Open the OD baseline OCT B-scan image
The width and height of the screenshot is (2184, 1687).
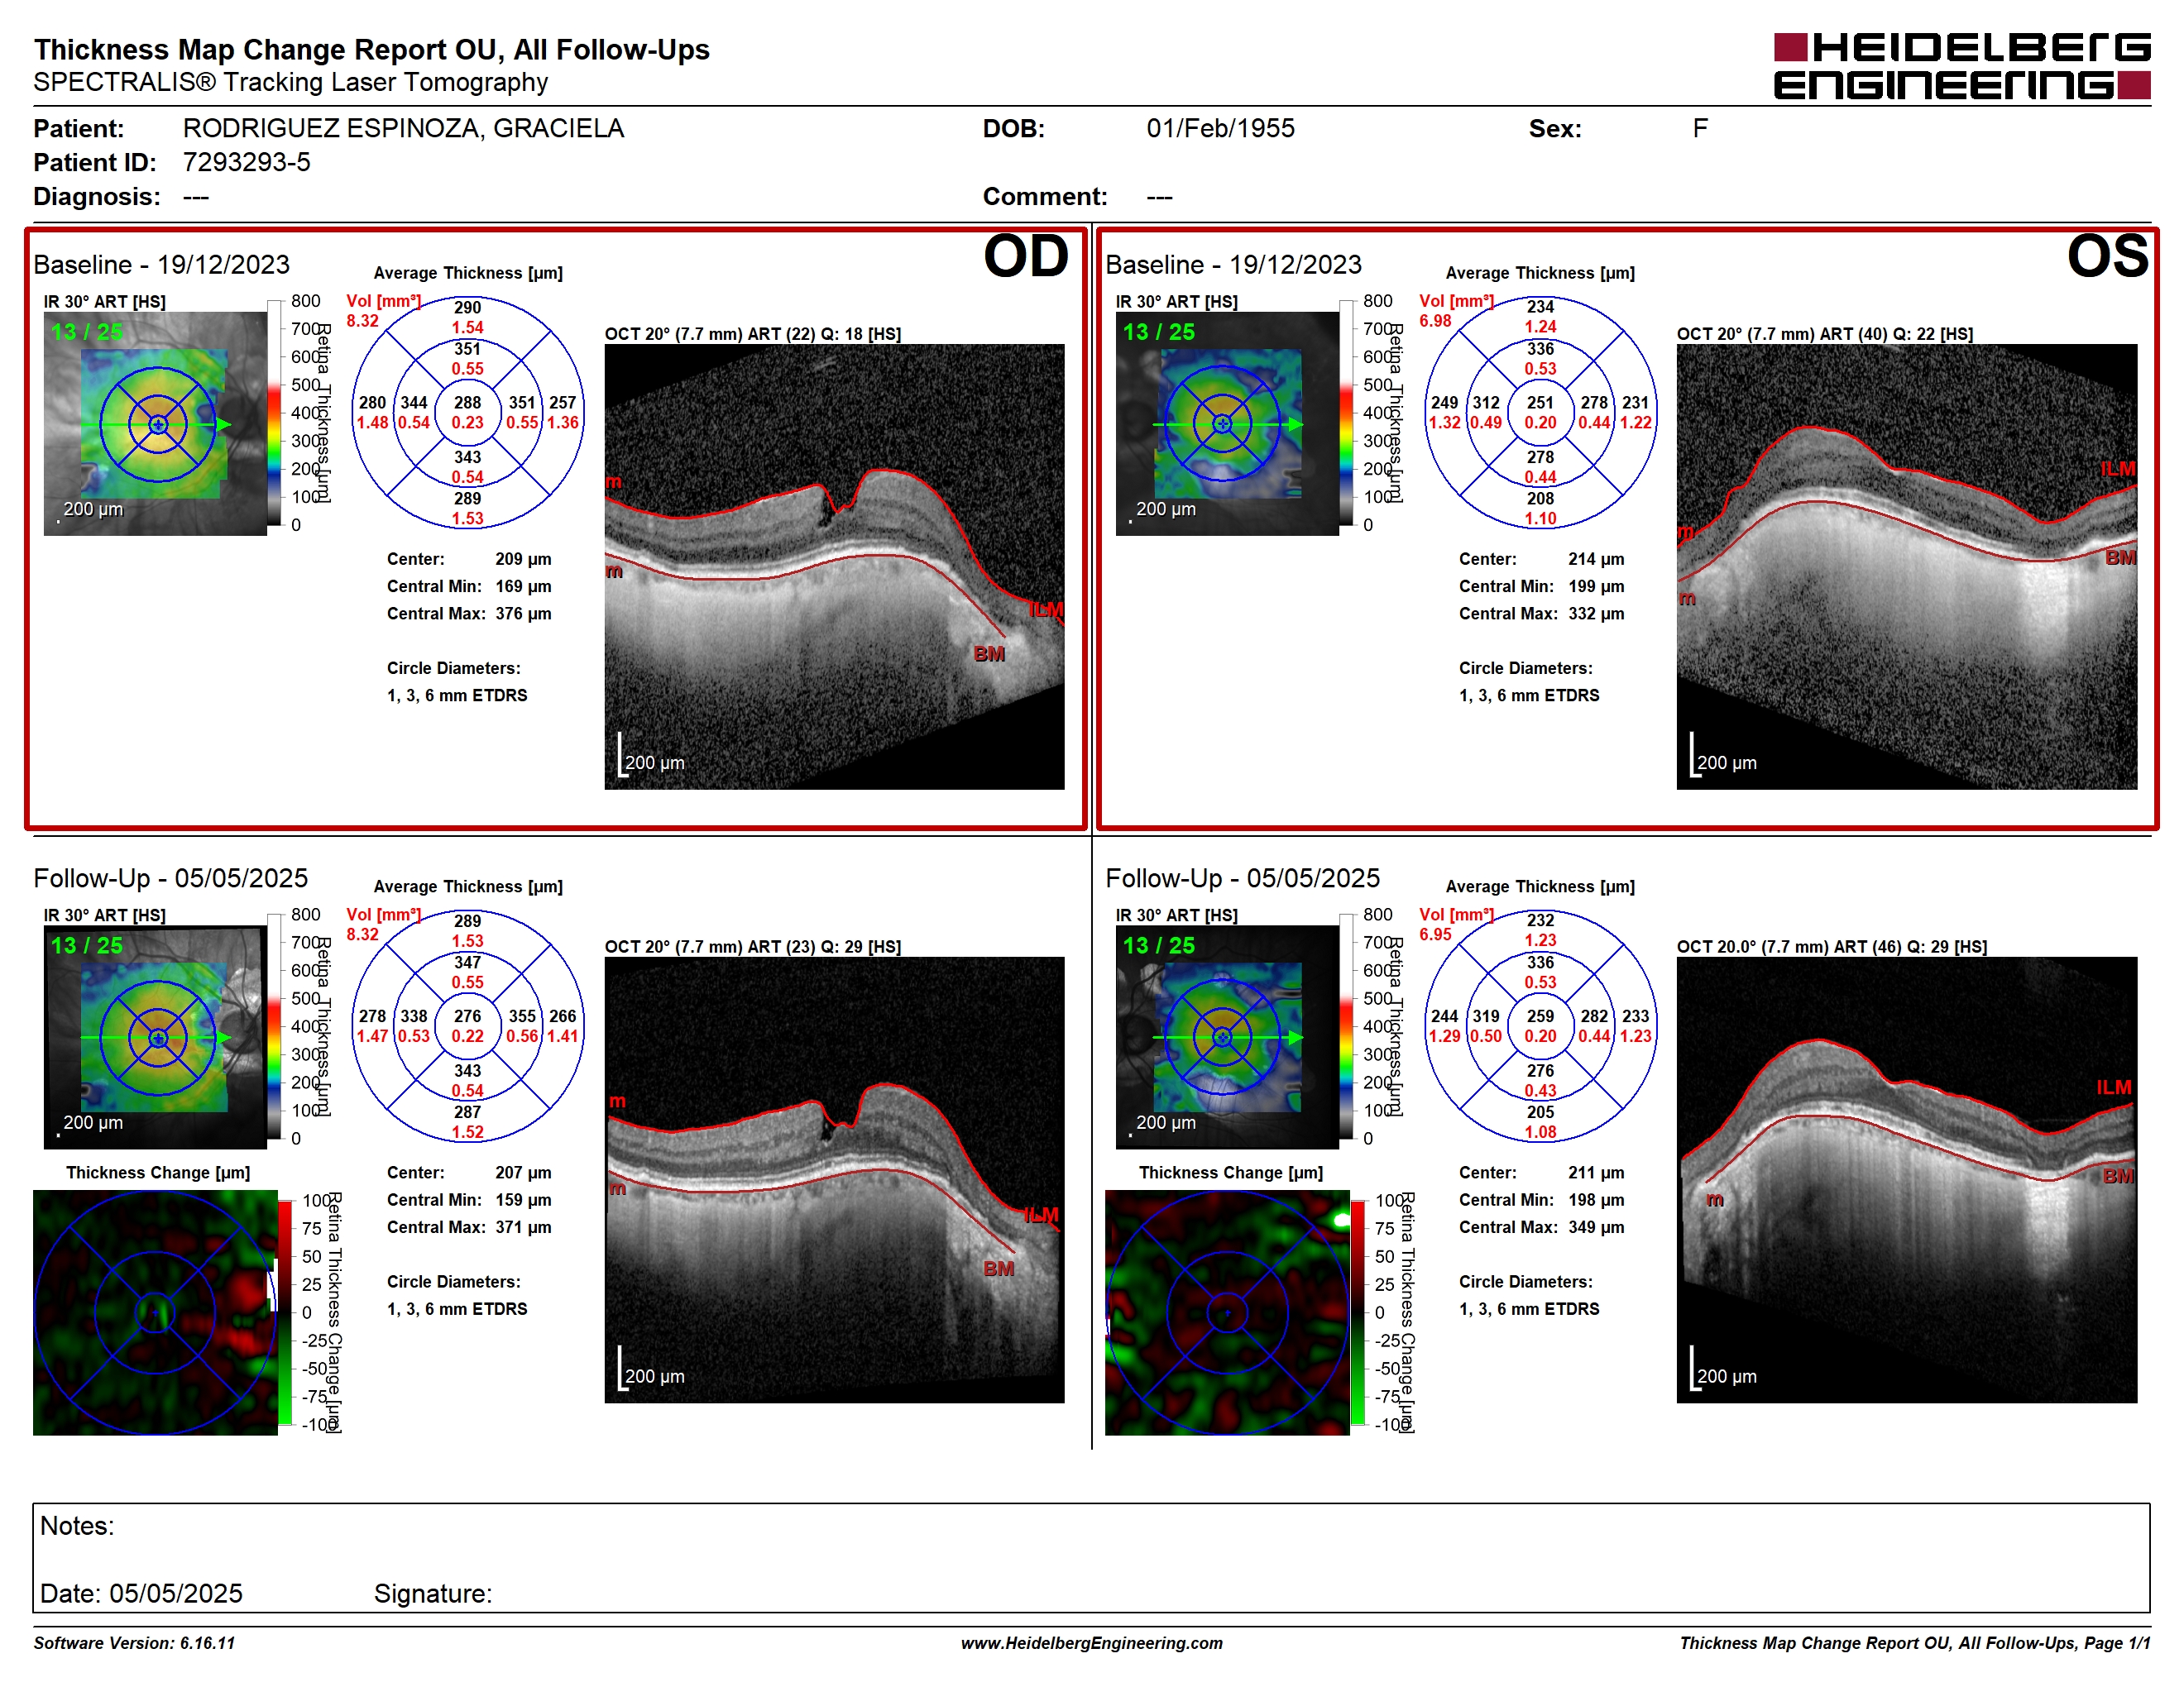(834, 566)
